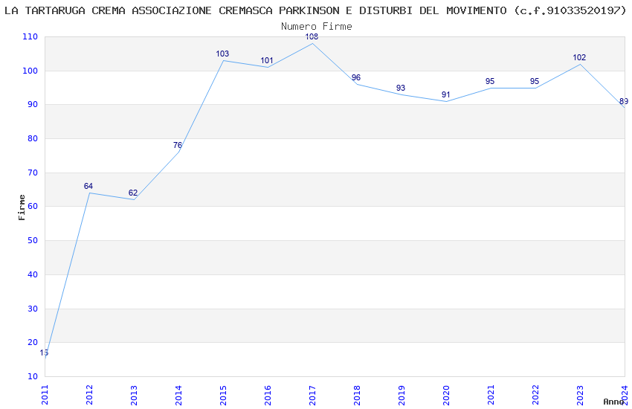Click y-axis value 90

point(33,105)
